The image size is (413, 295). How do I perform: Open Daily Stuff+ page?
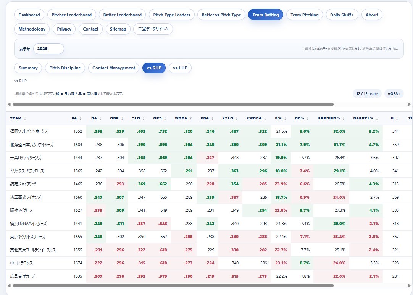pyautogui.click(x=342, y=15)
